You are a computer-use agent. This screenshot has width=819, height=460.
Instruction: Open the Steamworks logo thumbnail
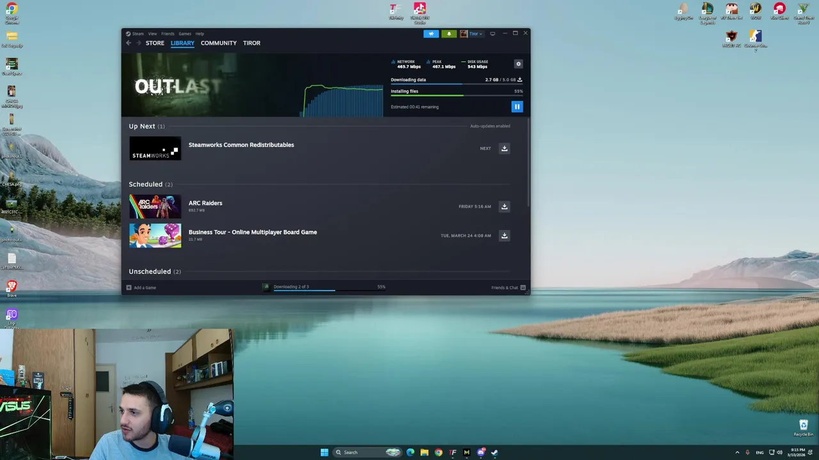(x=155, y=149)
